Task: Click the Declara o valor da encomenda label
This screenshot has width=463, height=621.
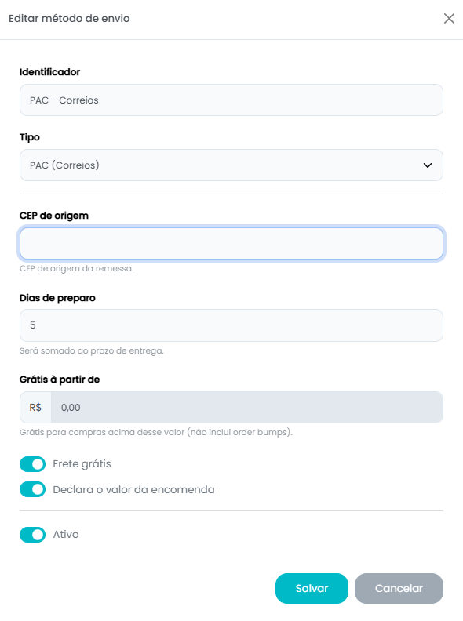Action: tap(133, 490)
